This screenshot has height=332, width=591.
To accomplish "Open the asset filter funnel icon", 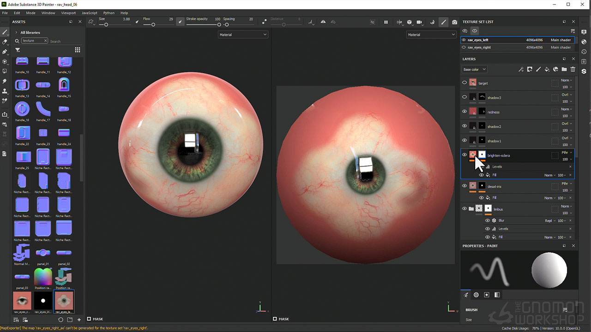I will coord(18,50).
